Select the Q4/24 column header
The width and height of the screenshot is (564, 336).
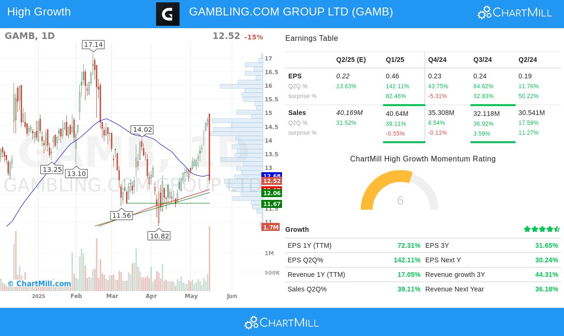click(x=437, y=60)
